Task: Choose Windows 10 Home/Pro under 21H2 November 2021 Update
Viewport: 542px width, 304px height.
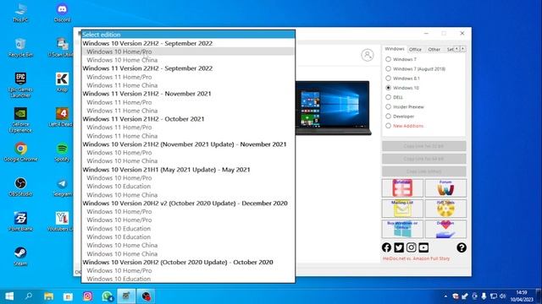Action: (188, 152)
